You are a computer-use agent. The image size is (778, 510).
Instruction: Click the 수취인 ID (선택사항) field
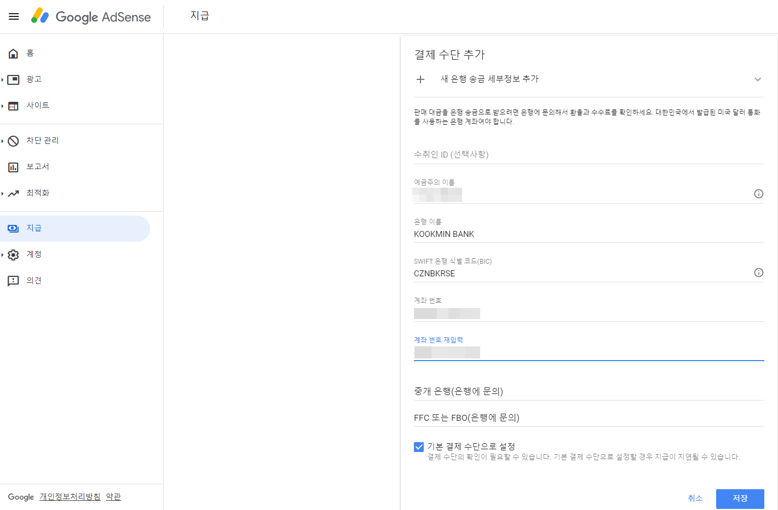click(589, 154)
